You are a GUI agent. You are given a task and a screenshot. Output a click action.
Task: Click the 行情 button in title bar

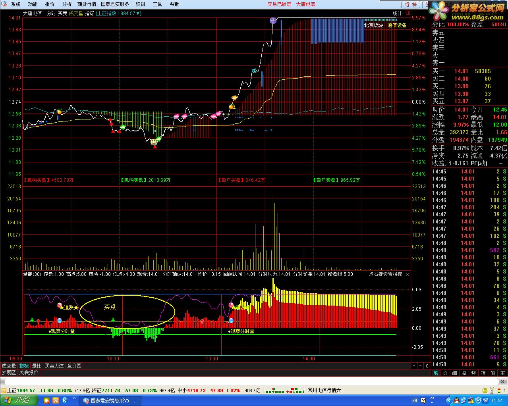click(x=411, y=4)
